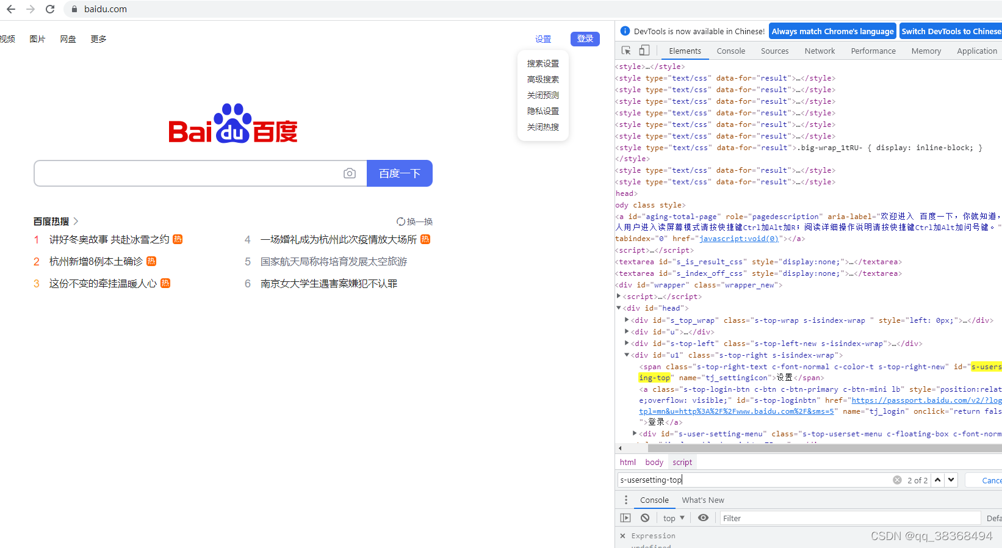Click the refresh hot search 换一换 icon
1002x548 pixels.
[401, 222]
